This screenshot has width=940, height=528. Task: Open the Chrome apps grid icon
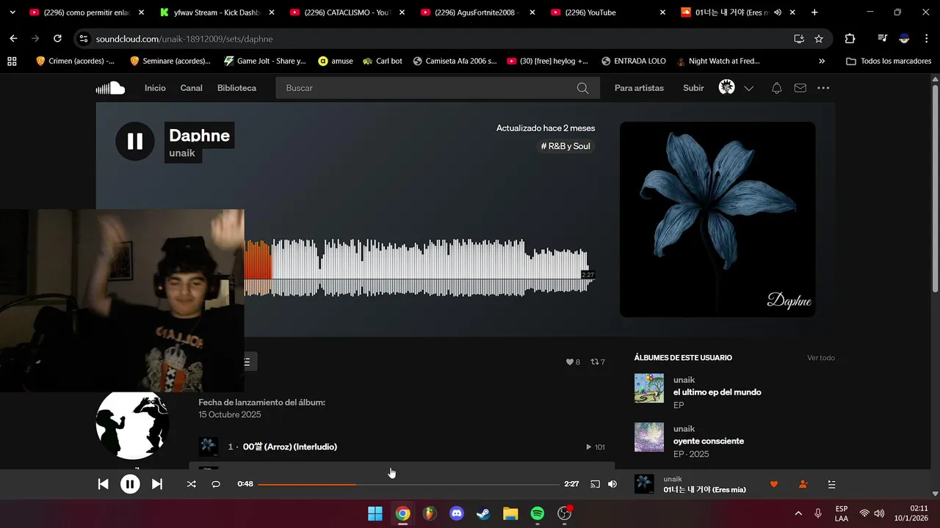(x=12, y=62)
